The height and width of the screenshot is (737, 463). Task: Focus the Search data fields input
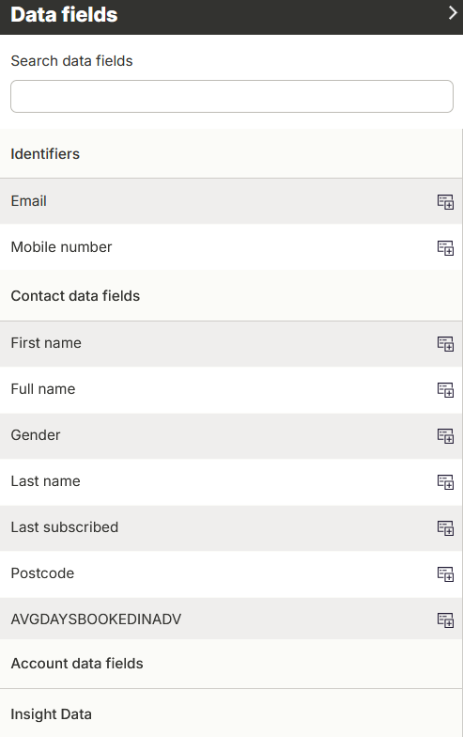tap(232, 96)
